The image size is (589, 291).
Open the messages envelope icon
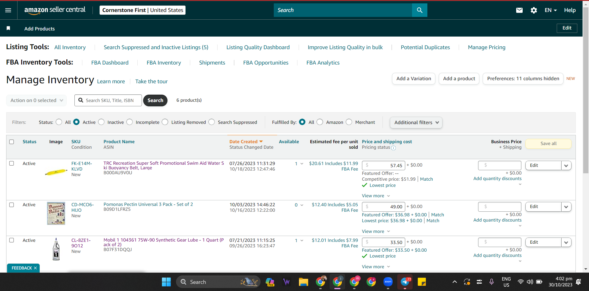point(519,10)
